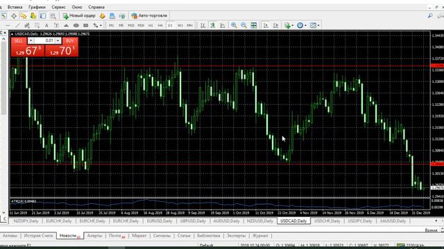Switch chart to line chart view
The image size is (444, 249).
pos(223,26)
